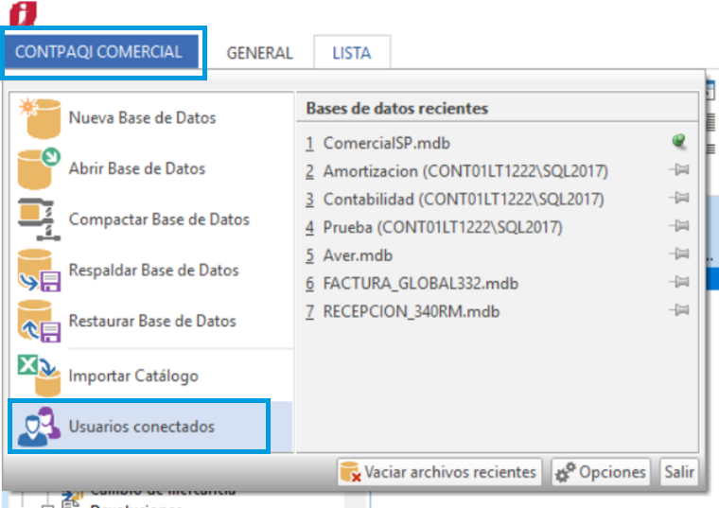Click the Importar Catálogo Excel icon
The height and width of the screenshot is (508, 719).
tap(39, 375)
